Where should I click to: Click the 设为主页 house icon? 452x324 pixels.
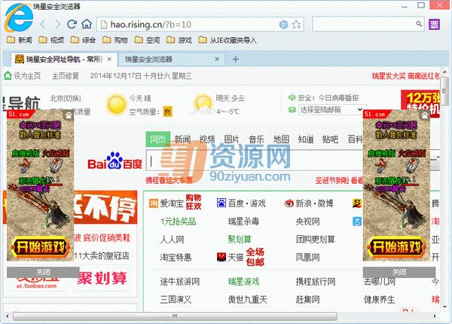click(8, 76)
